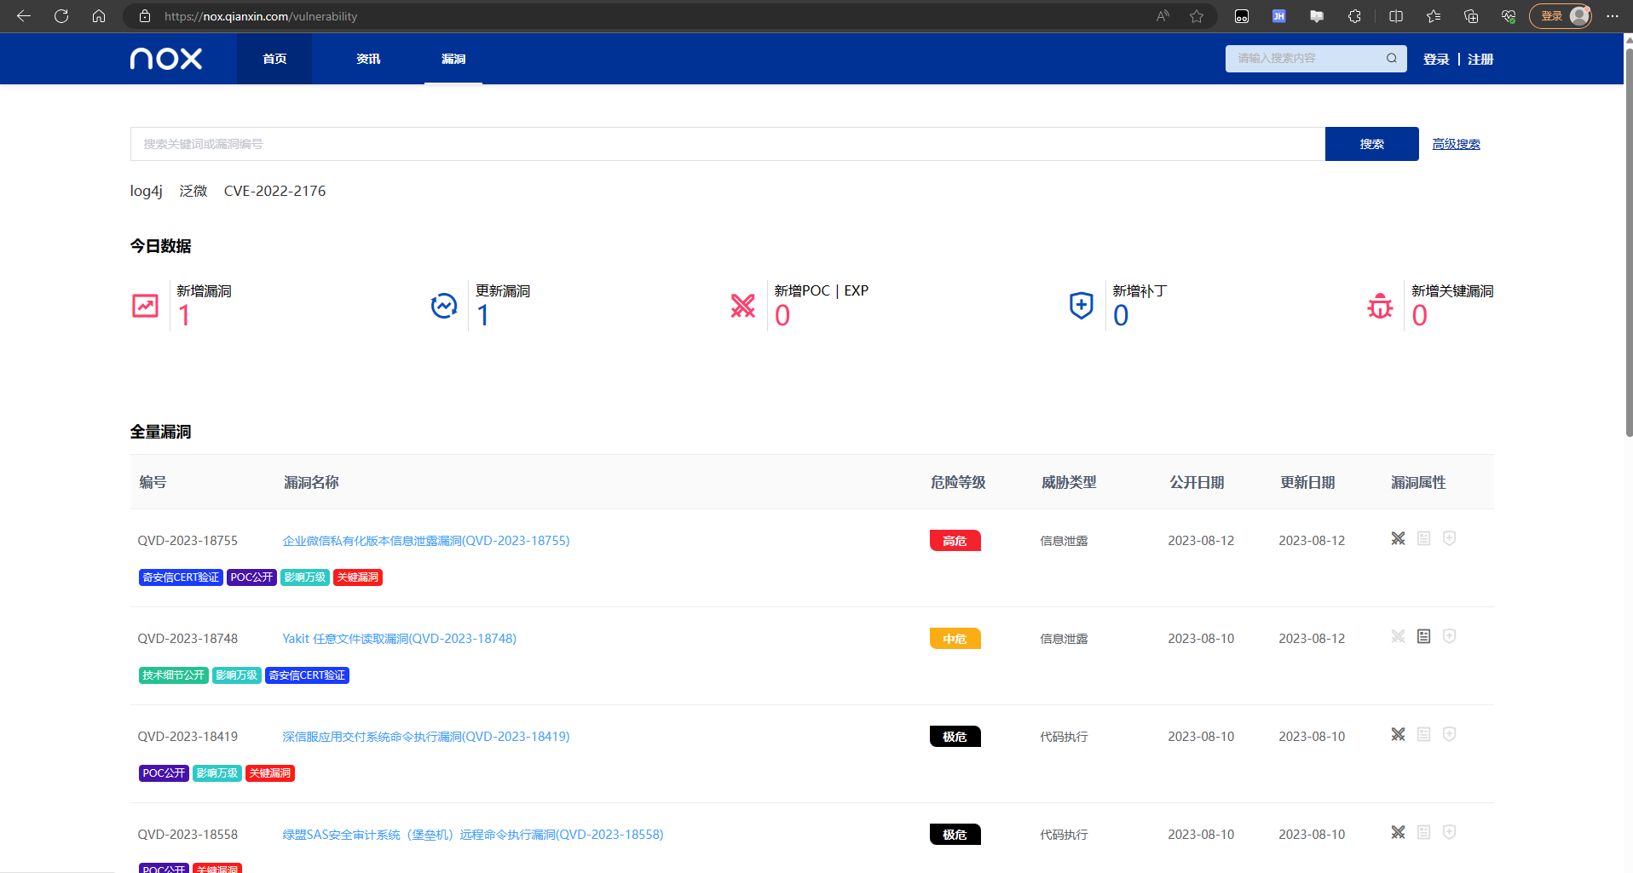Select the CVE-2022-2176 suggested keyword
The image size is (1633, 873).
(x=274, y=191)
